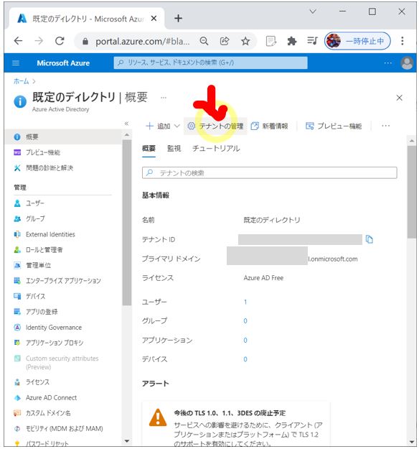Open カスタム ドメイン名 in sidebar
This screenshot has width=419, height=449.
[x=48, y=413]
